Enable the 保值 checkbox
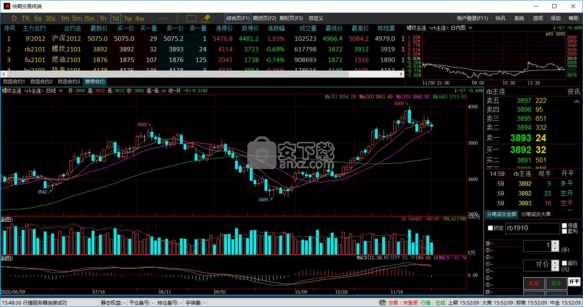Image resolution: width=583 pixels, height=307 pixels. click(x=565, y=225)
